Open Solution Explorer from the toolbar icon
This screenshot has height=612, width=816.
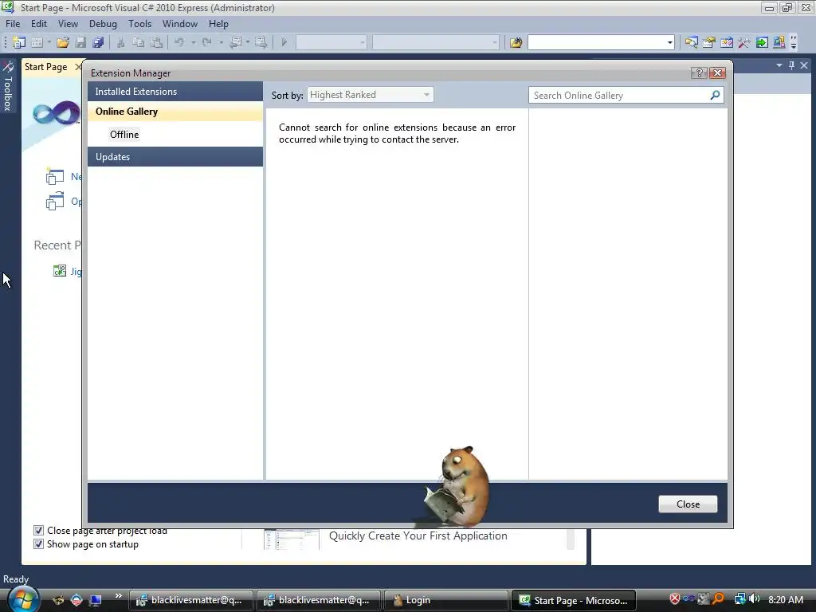tap(691, 42)
